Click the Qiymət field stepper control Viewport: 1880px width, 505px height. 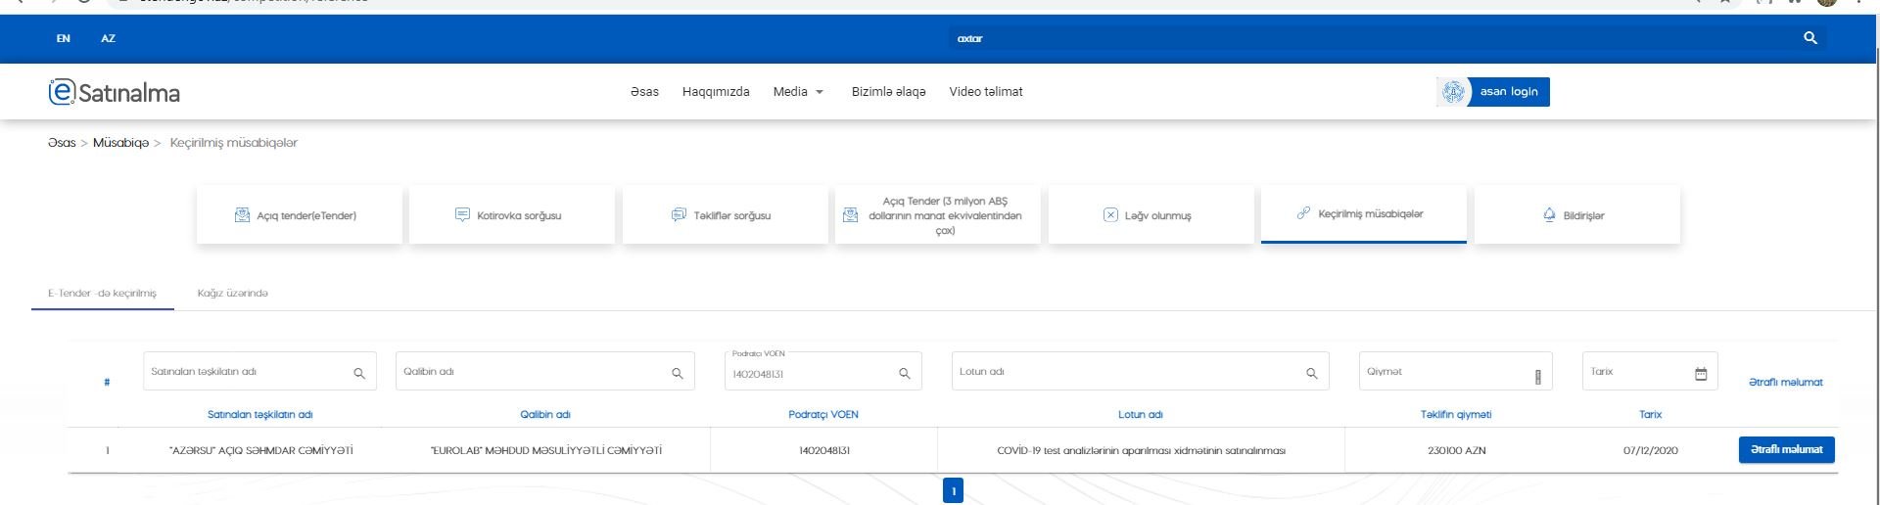[x=1537, y=377]
